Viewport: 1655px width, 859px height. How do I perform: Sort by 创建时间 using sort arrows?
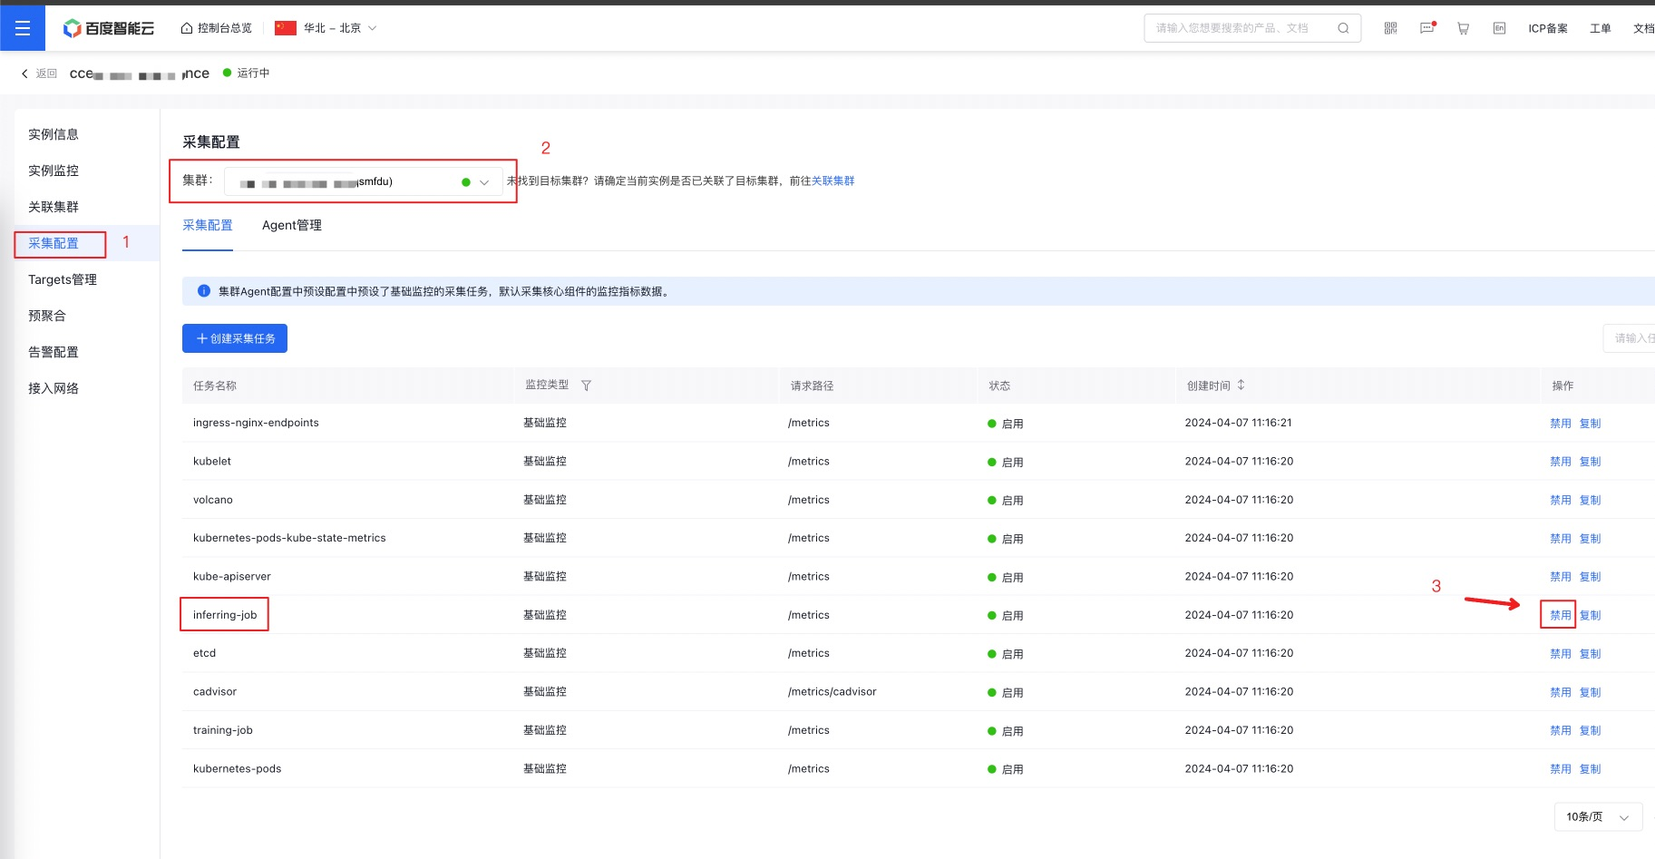tap(1241, 385)
